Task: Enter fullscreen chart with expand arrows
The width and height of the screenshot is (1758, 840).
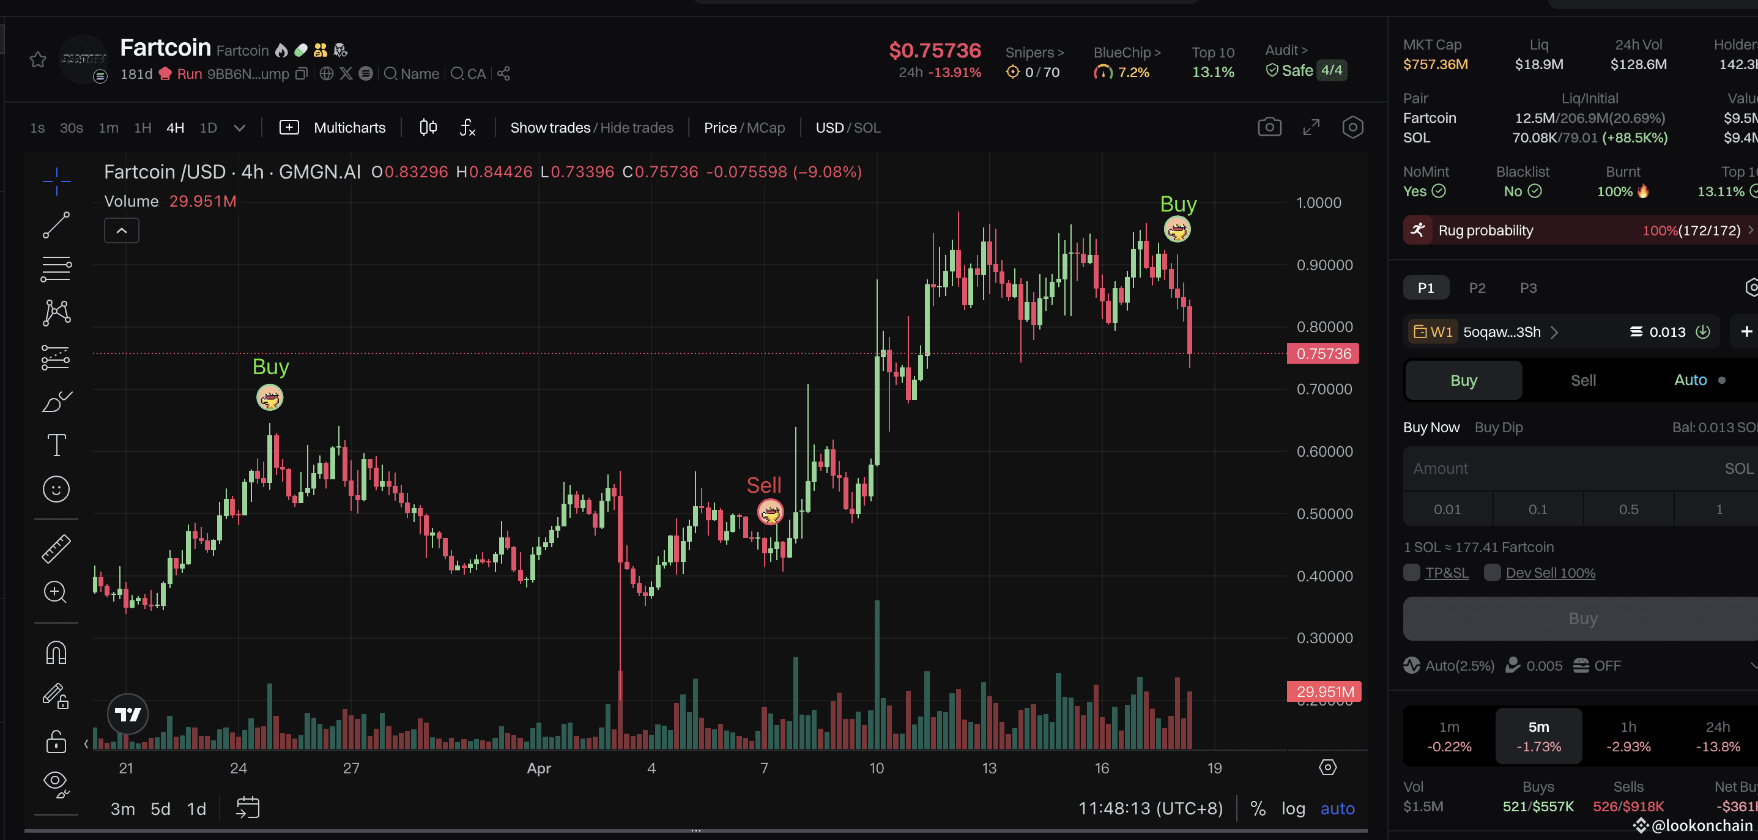Action: pyautogui.click(x=1311, y=128)
